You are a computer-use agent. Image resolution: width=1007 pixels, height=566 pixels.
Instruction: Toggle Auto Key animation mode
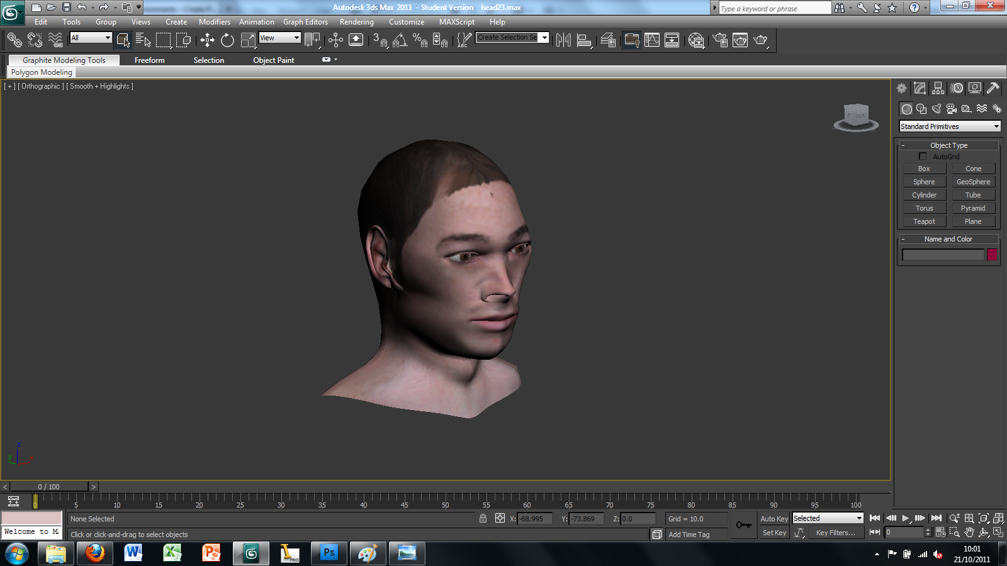tap(774, 518)
